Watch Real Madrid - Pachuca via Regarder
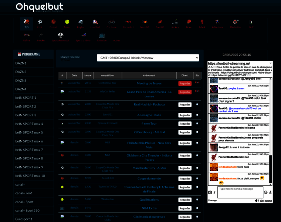The image size is (281, 222). (184, 105)
